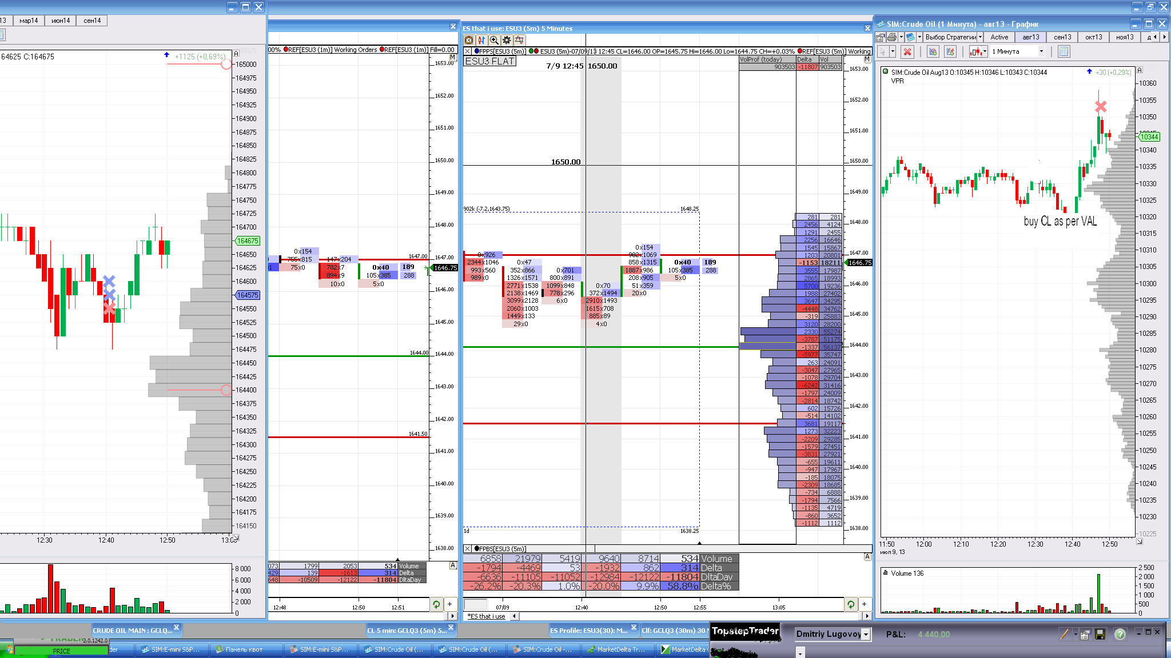Toggle the M scale button on ES 1m chart

tap(453, 57)
